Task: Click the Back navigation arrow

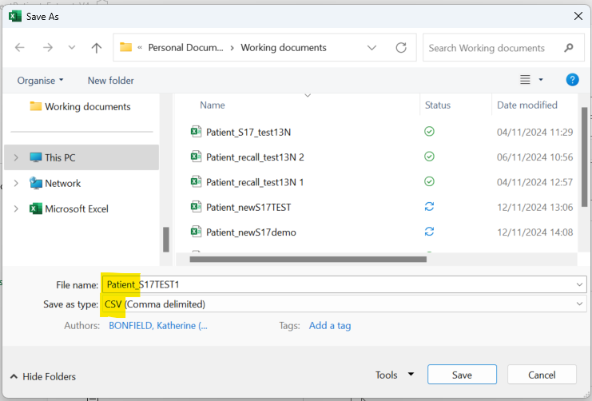Action: (x=20, y=48)
